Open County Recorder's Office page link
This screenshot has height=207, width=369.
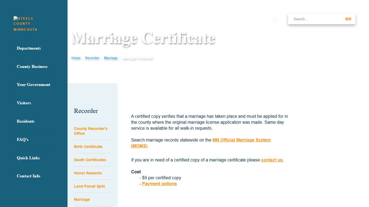coord(91,131)
